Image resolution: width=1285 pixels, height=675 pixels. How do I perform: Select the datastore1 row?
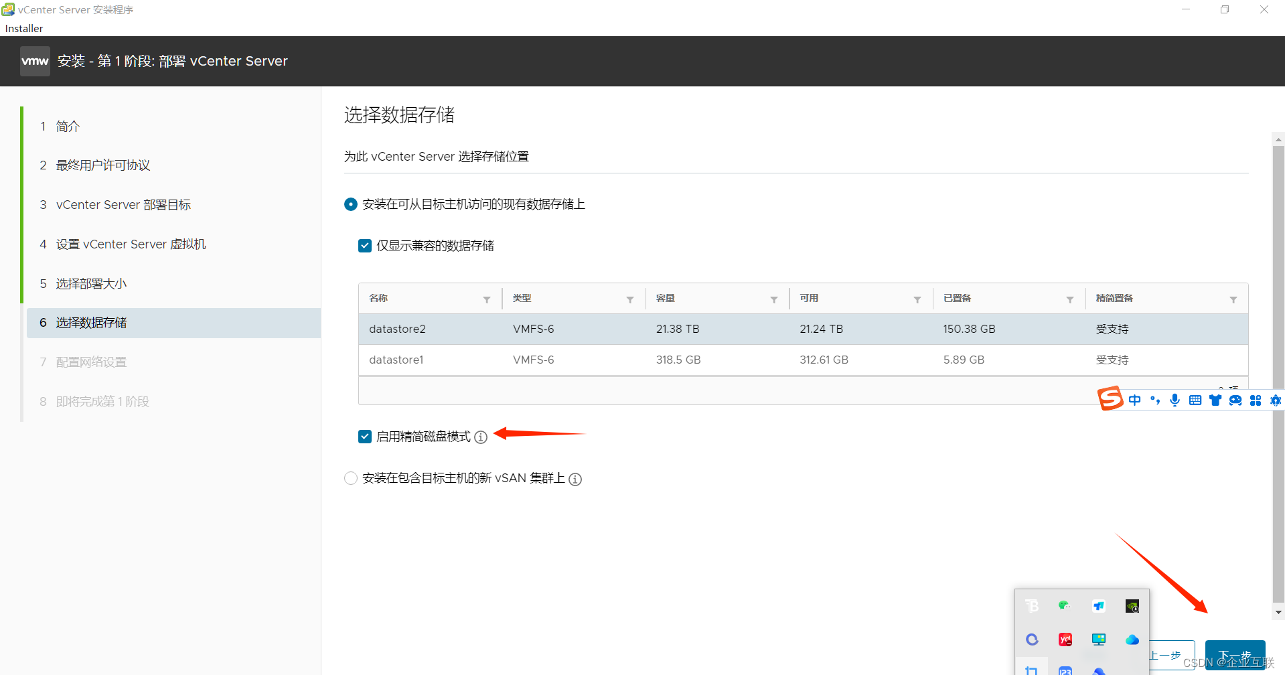tap(803, 360)
